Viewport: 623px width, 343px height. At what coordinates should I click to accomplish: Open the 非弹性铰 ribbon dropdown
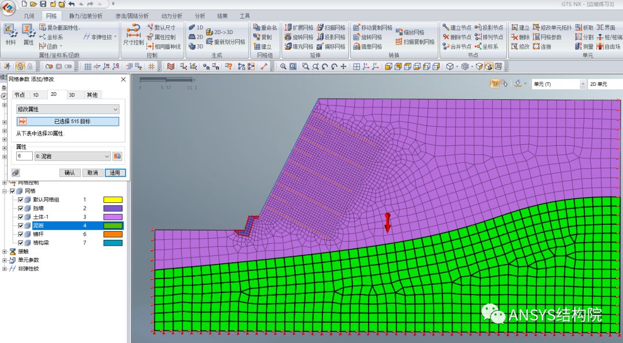tap(100, 37)
